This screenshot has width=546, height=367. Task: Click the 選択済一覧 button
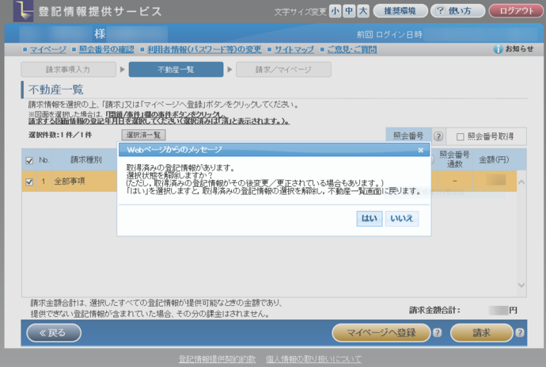pos(143,135)
